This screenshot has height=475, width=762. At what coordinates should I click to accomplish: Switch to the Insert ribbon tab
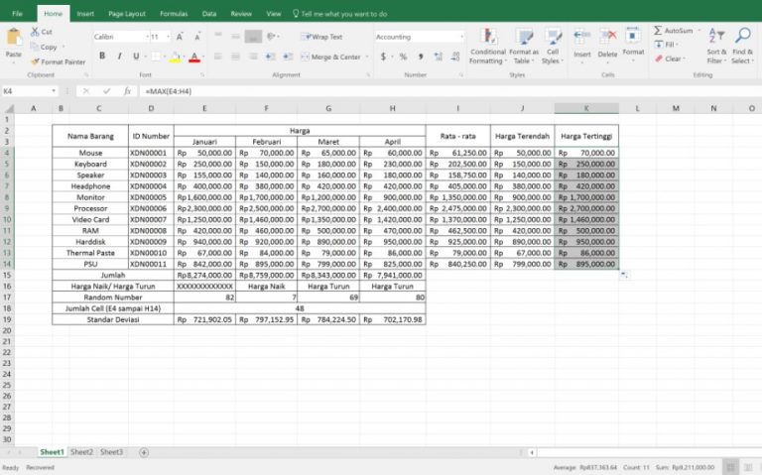[x=85, y=14]
